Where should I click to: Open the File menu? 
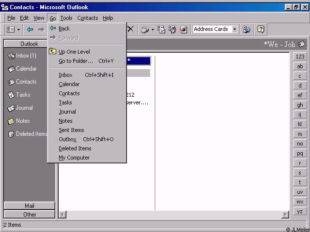pyautogui.click(x=11, y=18)
